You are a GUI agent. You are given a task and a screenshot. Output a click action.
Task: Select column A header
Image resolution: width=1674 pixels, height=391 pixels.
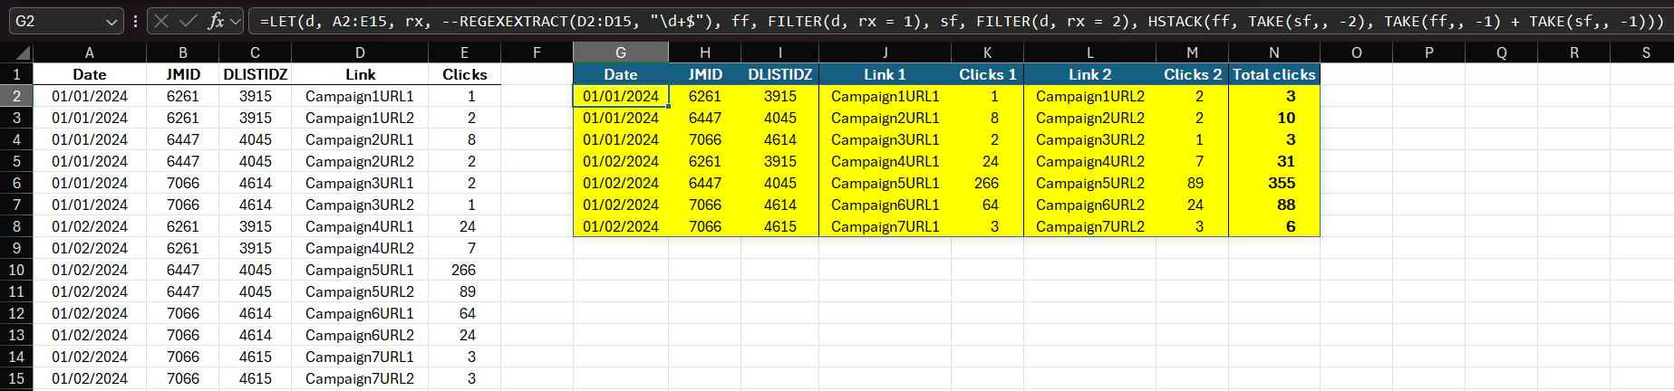pyautogui.click(x=90, y=52)
